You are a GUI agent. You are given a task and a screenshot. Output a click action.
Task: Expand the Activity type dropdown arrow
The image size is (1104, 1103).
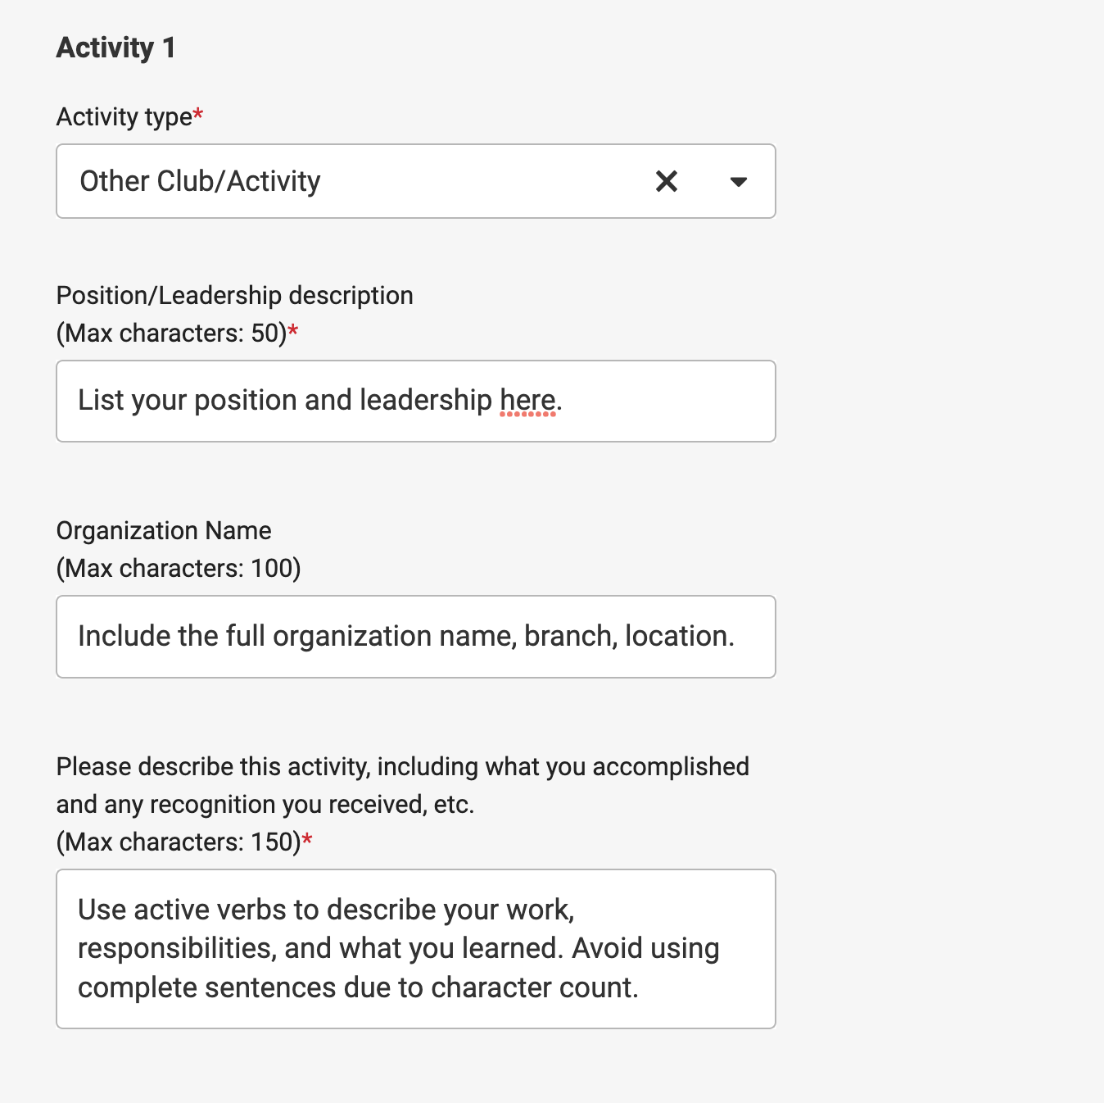738,181
